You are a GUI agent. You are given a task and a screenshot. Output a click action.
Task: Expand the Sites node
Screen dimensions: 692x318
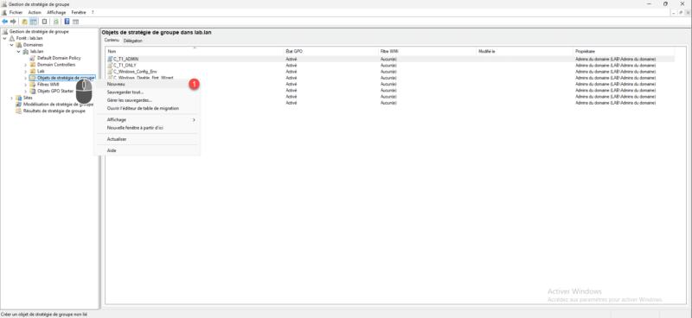(x=11, y=98)
